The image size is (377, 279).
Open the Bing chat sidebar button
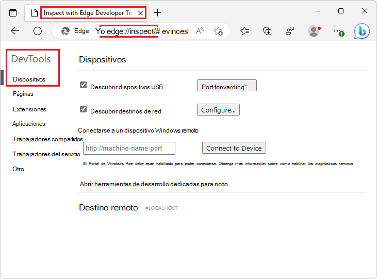click(x=362, y=31)
